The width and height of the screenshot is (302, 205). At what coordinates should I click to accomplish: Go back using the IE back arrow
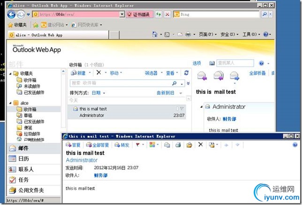click(x=11, y=14)
